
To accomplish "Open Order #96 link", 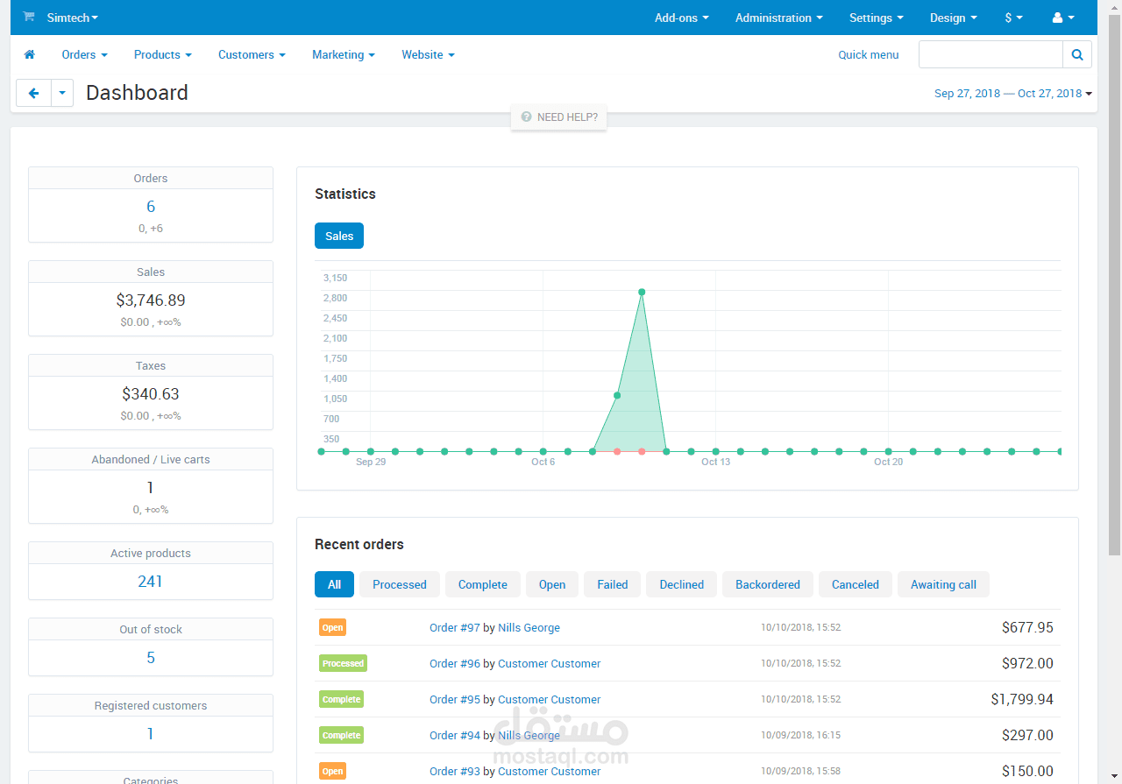I will [x=455, y=664].
